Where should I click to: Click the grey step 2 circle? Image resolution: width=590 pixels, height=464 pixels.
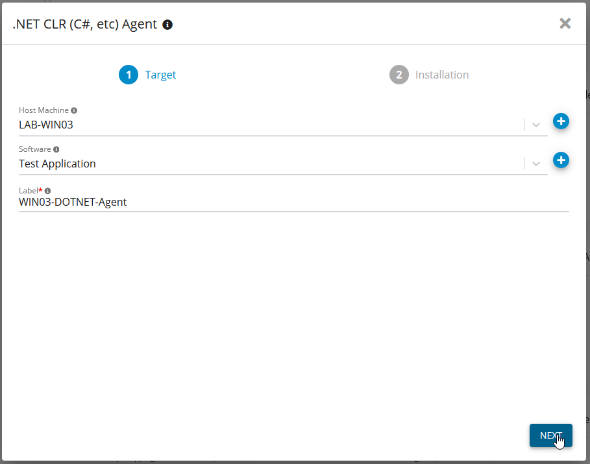click(399, 75)
